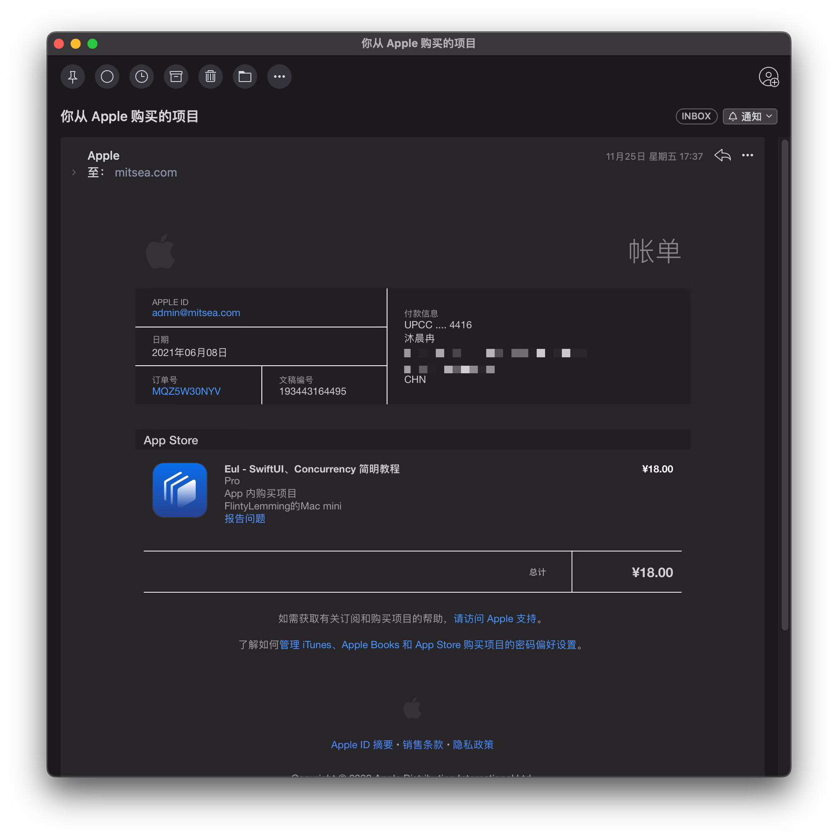Visit the 请访问 Apple 支持 link
The height and width of the screenshot is (839, 838).
coord(495,619)
